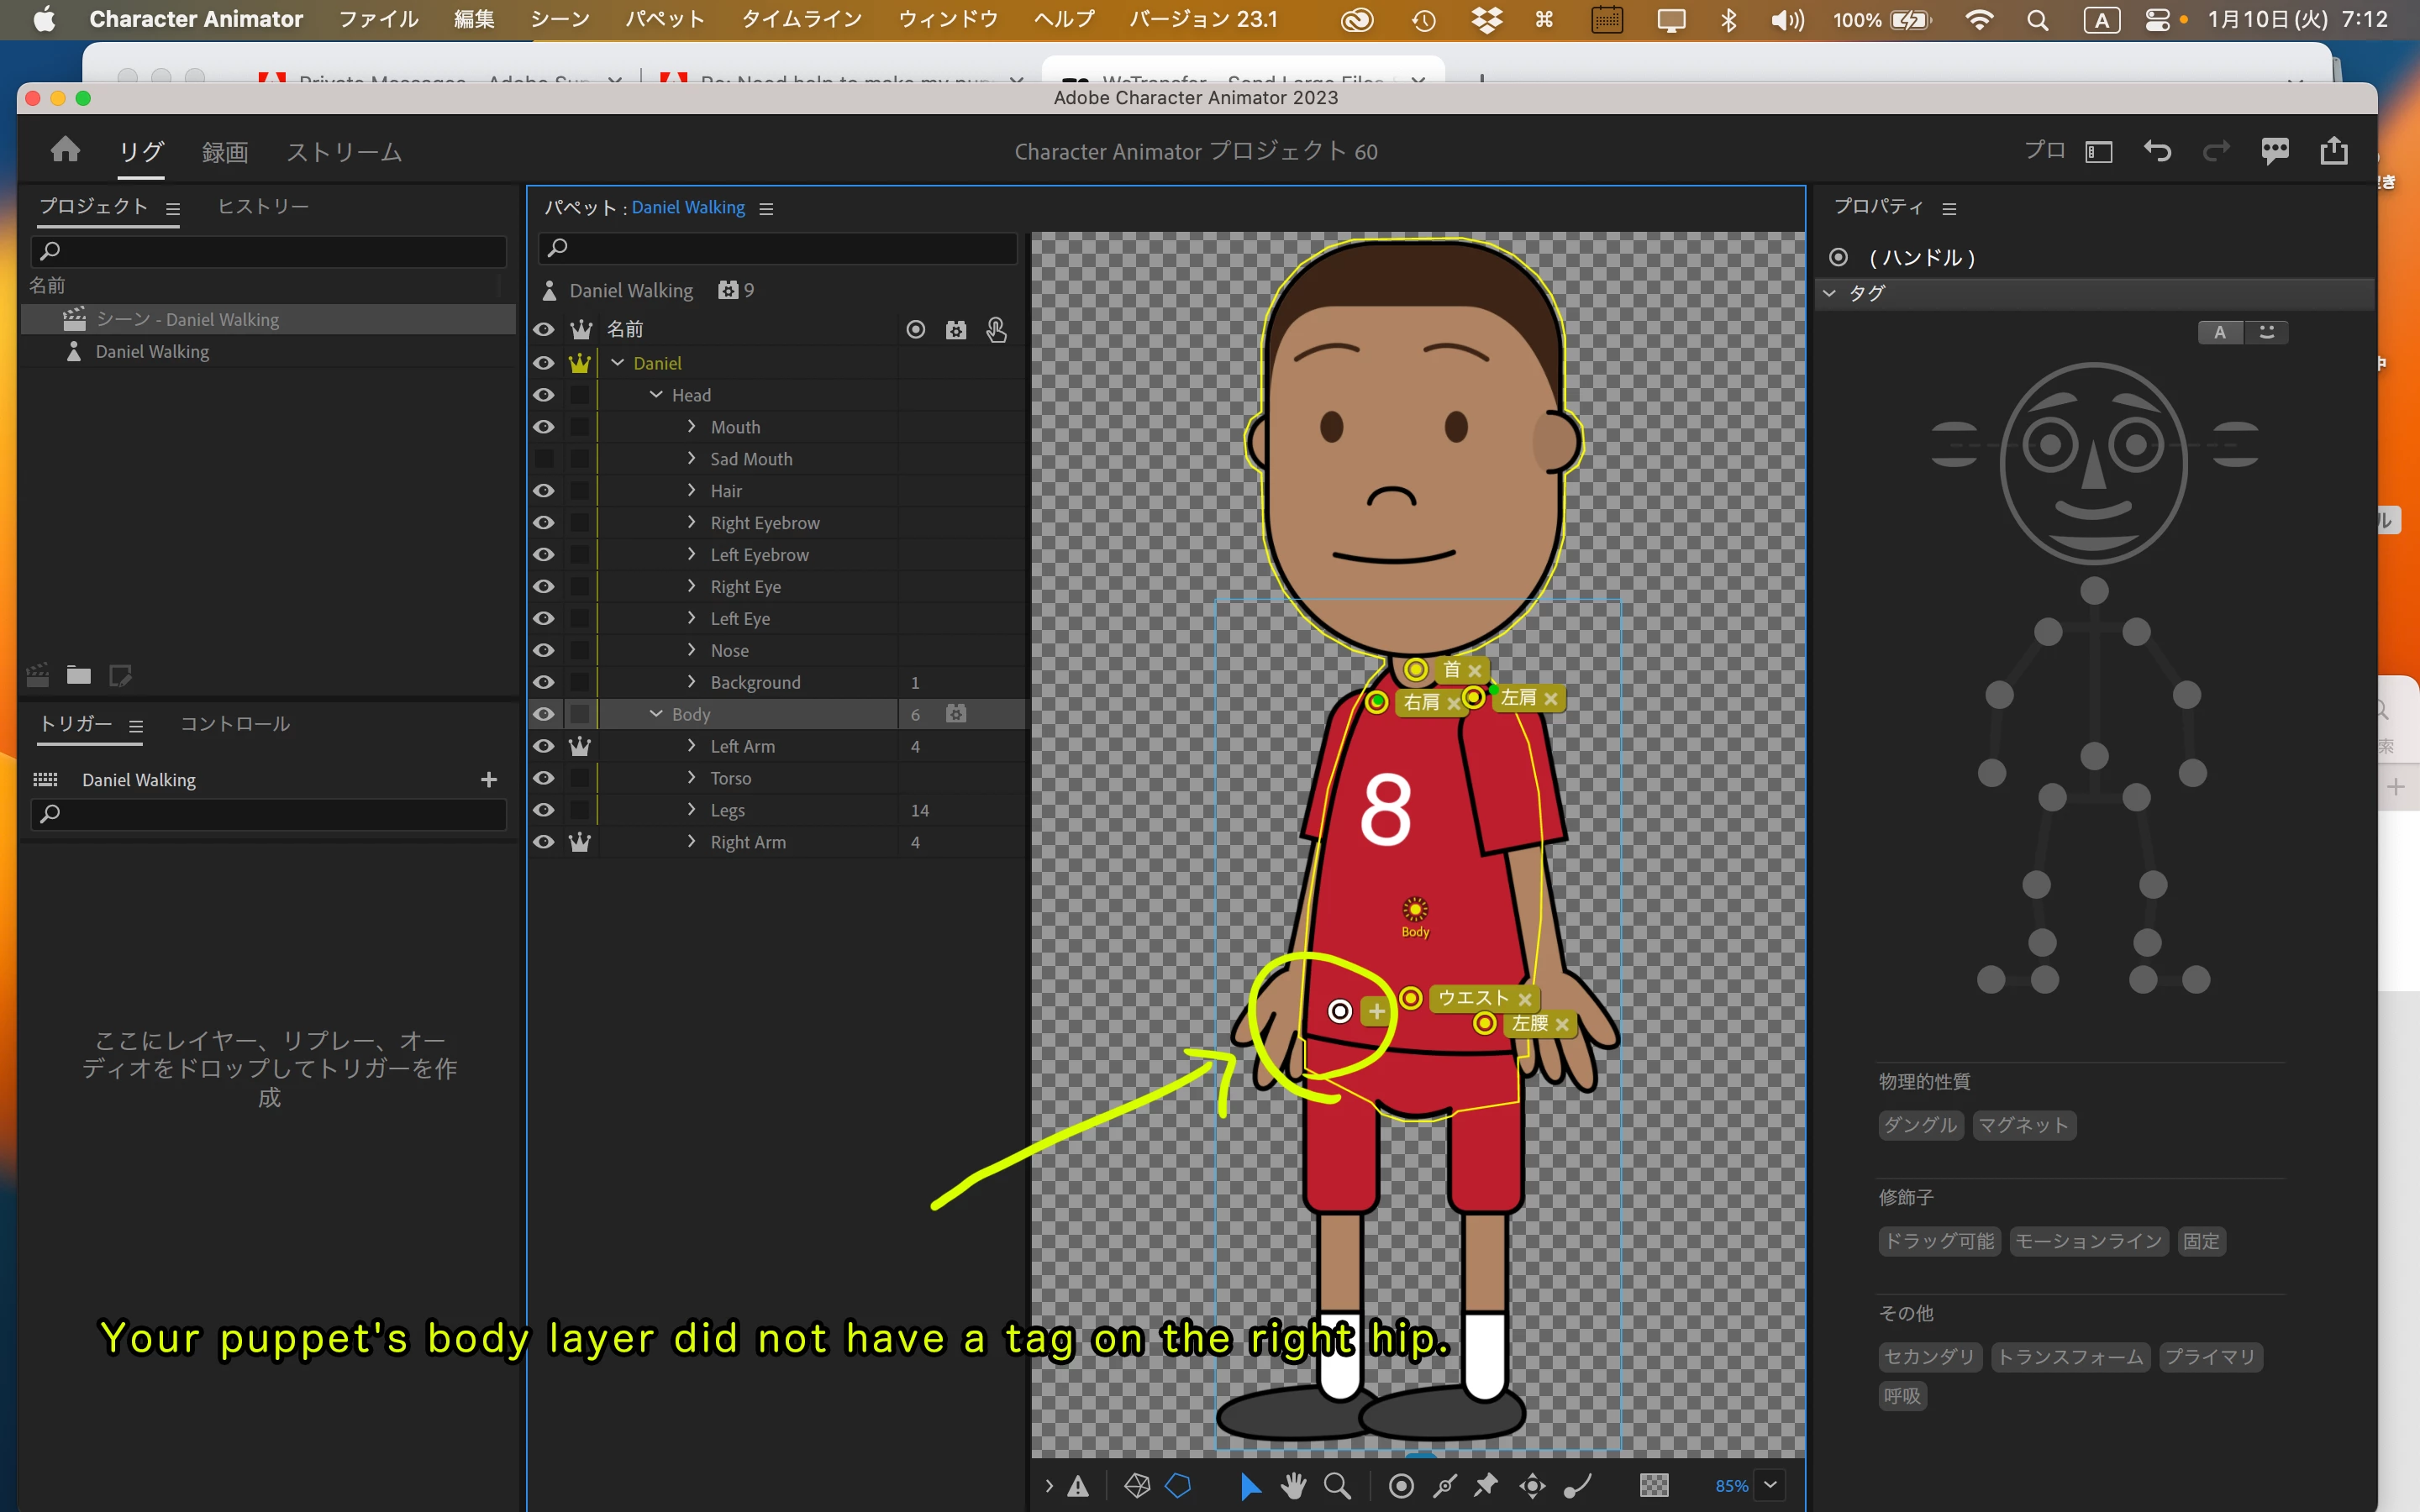The height and width of the screenshot is (1512, 2420).
Task: Open the share/export icon
Action: [x=2333, y=151]
